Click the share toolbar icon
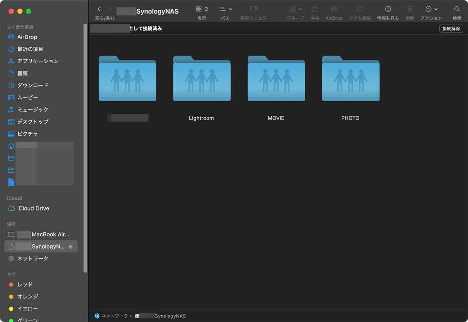The image size is (468, 322). (x=315, y=9)
